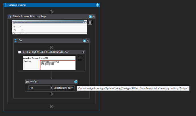
Task: Click the Assign activity icon
Action: pos(27,82)
